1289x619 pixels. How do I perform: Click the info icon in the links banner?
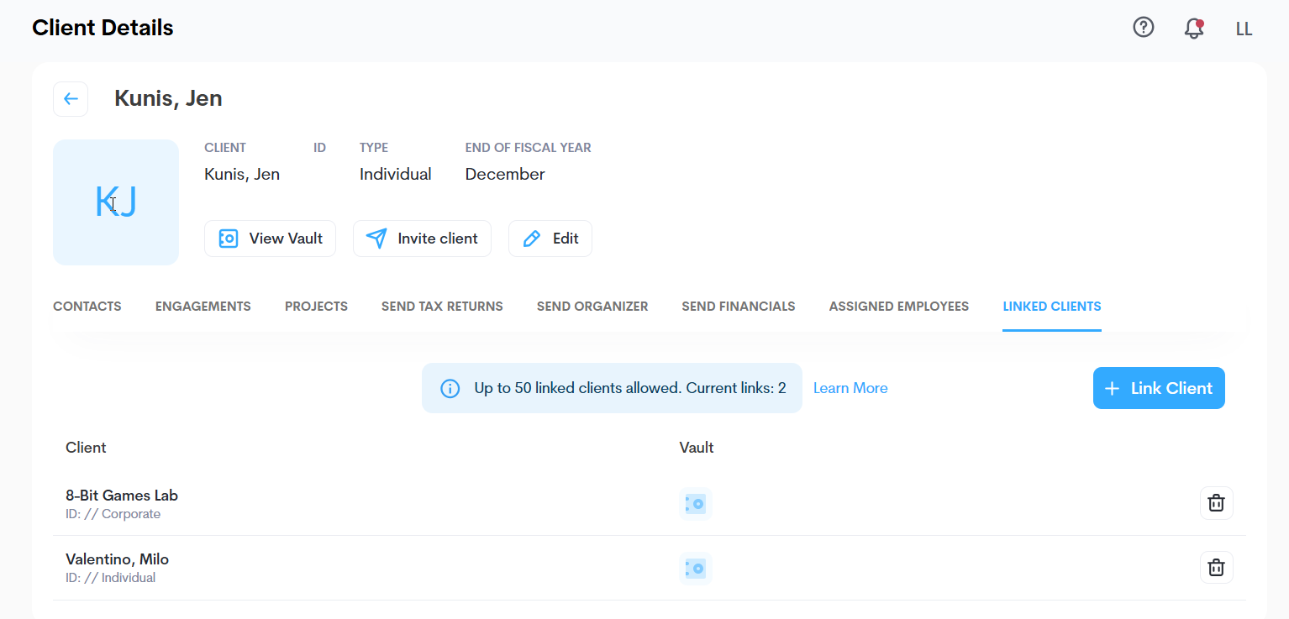(450, 388)
